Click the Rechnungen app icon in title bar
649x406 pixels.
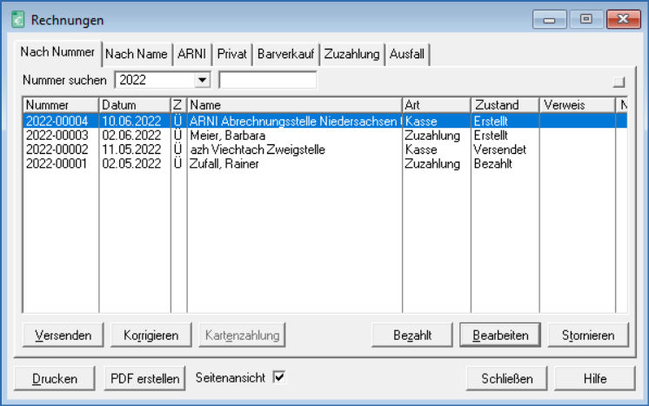click(17, 19)
